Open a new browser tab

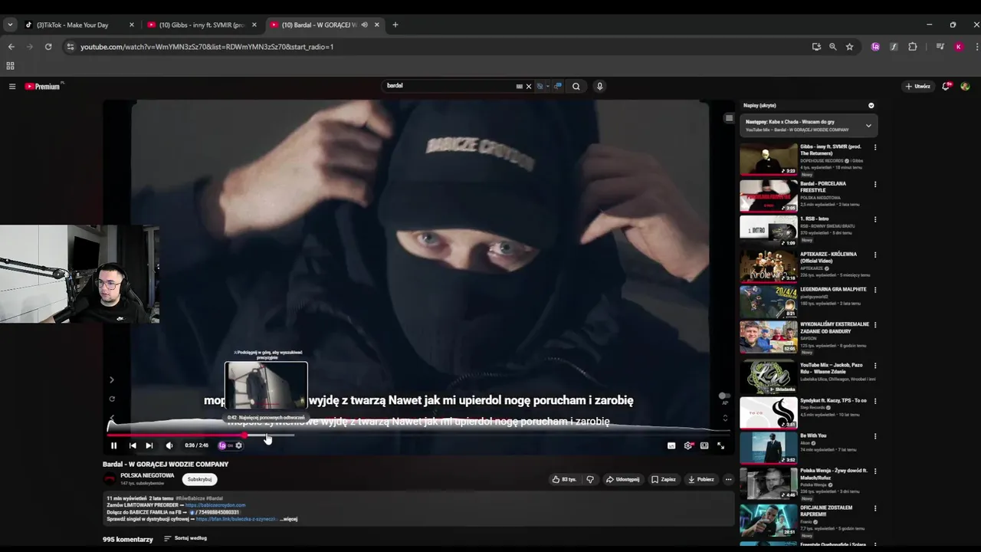click(x=395, y=25)
